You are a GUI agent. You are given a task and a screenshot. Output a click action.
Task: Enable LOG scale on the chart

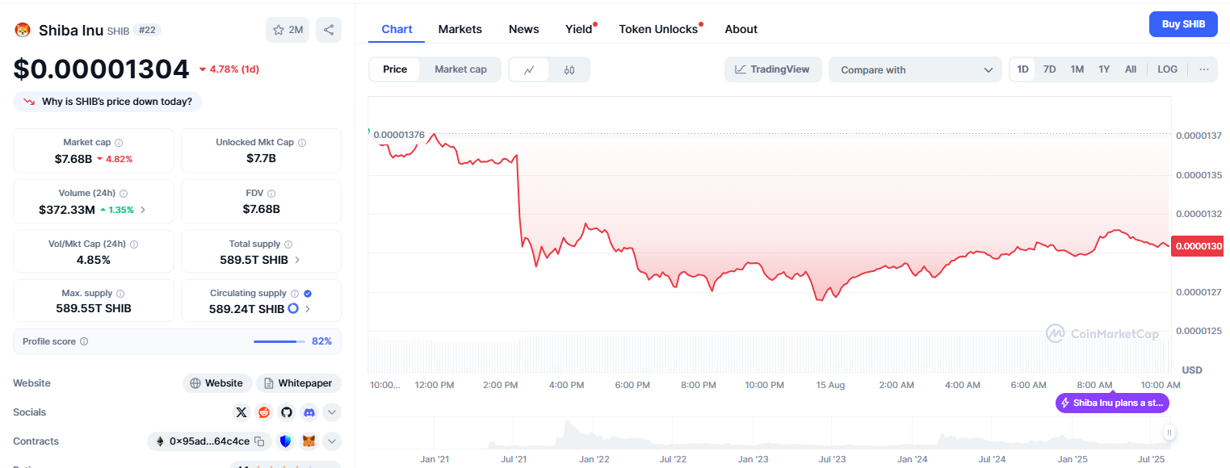pos(1167,69)
